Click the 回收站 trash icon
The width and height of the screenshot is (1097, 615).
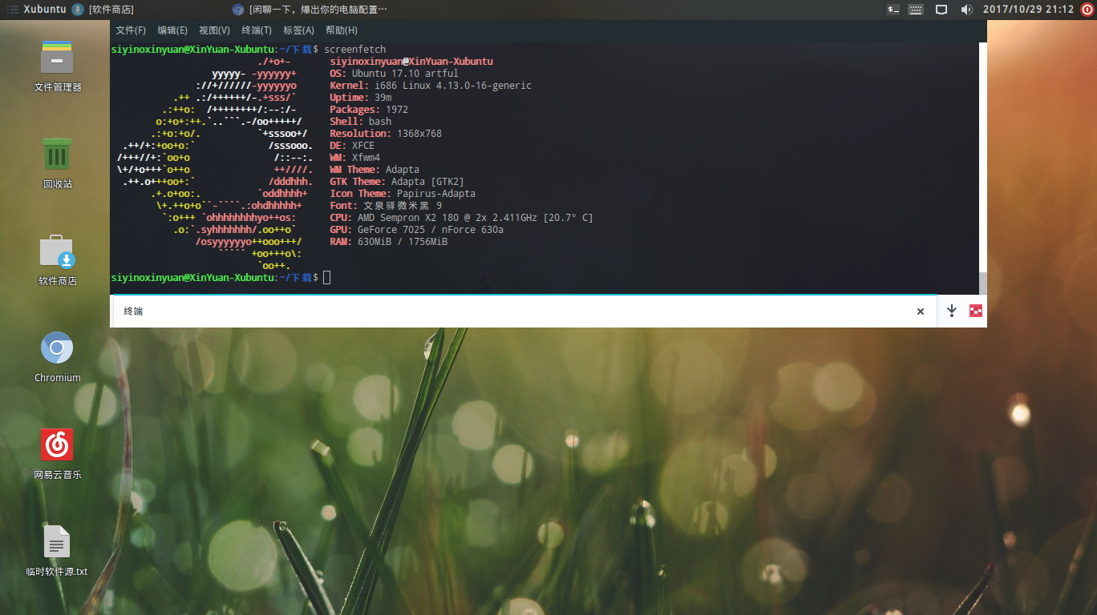pyautogui.click(x=57, y=155)
